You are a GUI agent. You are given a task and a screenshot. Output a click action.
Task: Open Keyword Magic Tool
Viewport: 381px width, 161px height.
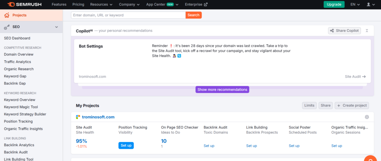click(x=21, y=107)
